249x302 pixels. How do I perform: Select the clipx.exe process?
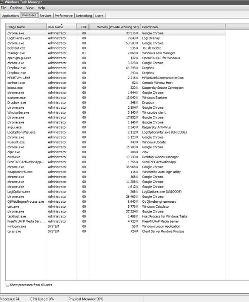(x=115, y=152)
